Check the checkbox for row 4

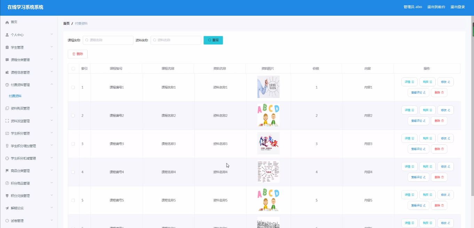73,172
